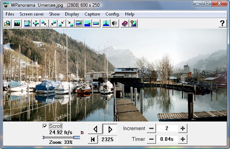Open the Display menu

72,14
